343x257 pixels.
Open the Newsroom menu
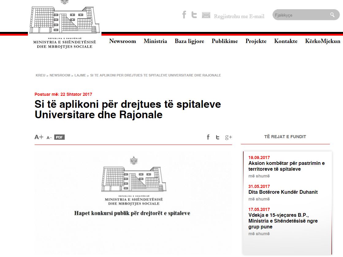[x=122, y=41]
